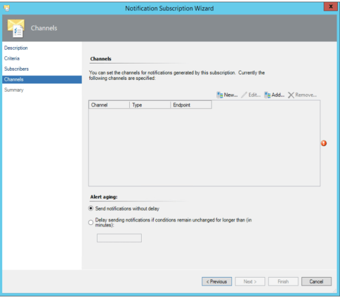Screen dimensions: 340x298
Task: Open the Subscribers wizard step
Action: point(16,69)
